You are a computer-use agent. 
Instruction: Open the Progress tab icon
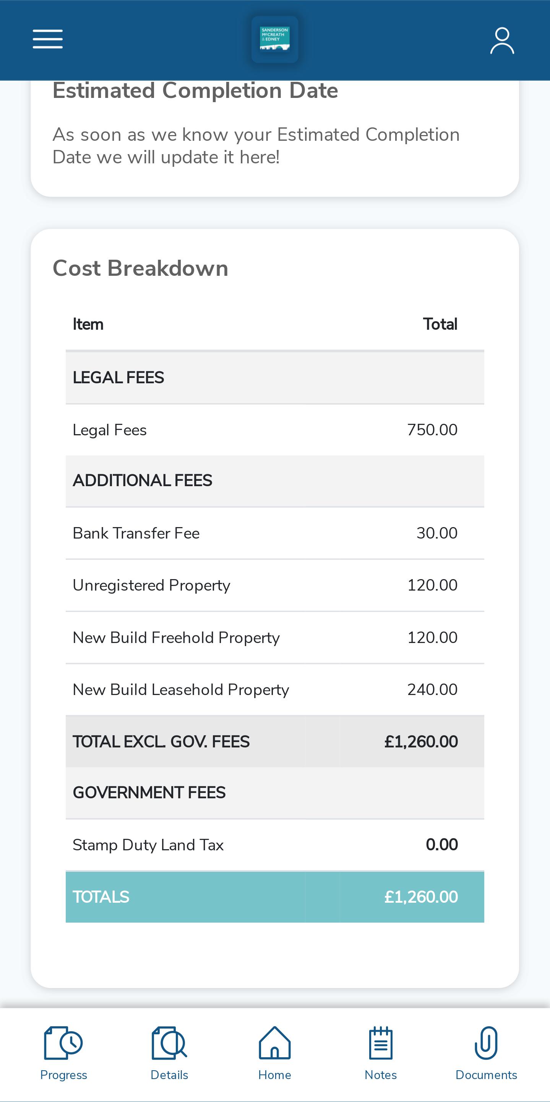pos(64,1043)
